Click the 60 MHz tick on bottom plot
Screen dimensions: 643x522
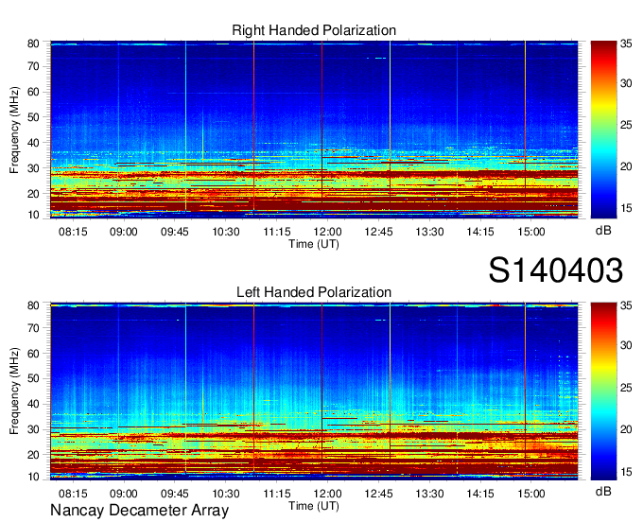click(x=33, y=354)
